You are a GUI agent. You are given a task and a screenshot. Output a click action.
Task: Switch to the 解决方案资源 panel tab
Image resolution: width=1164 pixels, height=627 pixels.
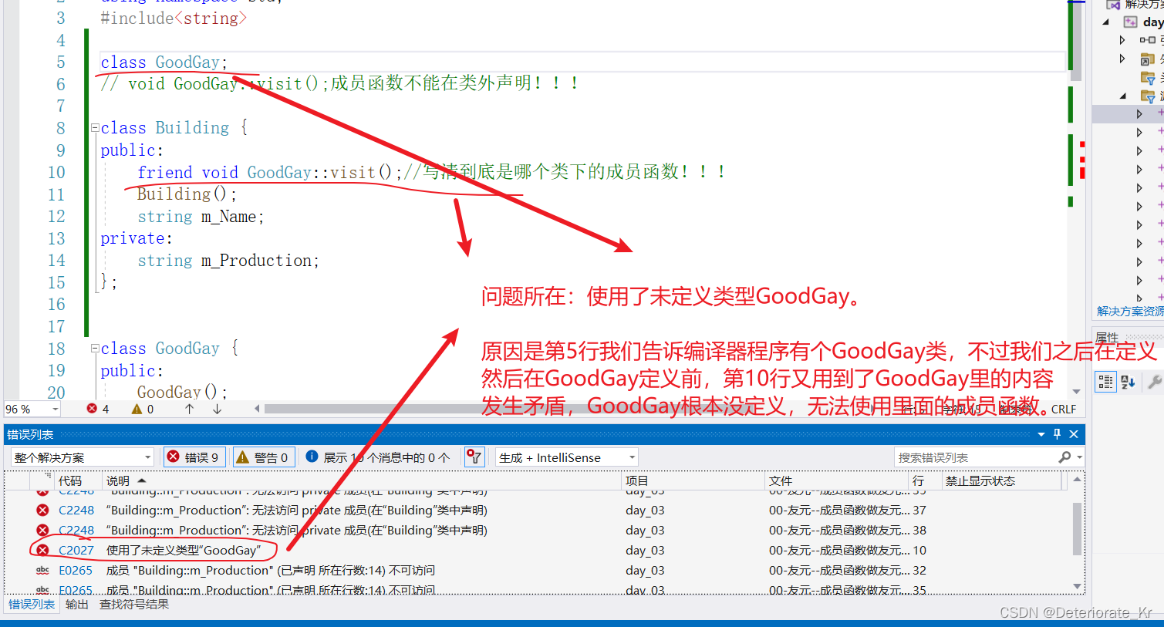click(1130, 311)
